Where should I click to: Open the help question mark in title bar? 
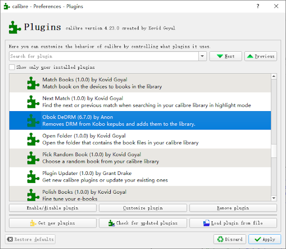click(x=258, y=6)
